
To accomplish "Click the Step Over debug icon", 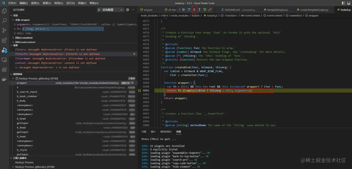I will click(x=189, y=10).
